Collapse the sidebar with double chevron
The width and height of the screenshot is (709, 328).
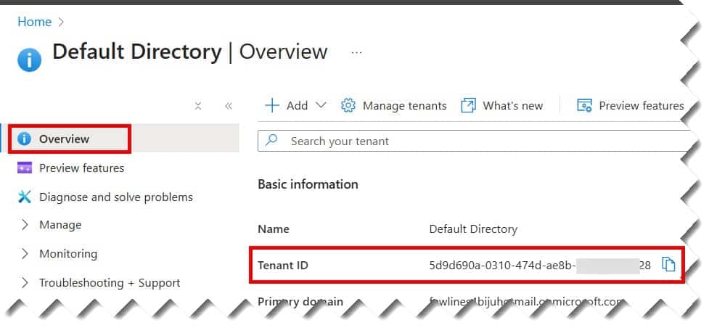(x=229, y=106)
